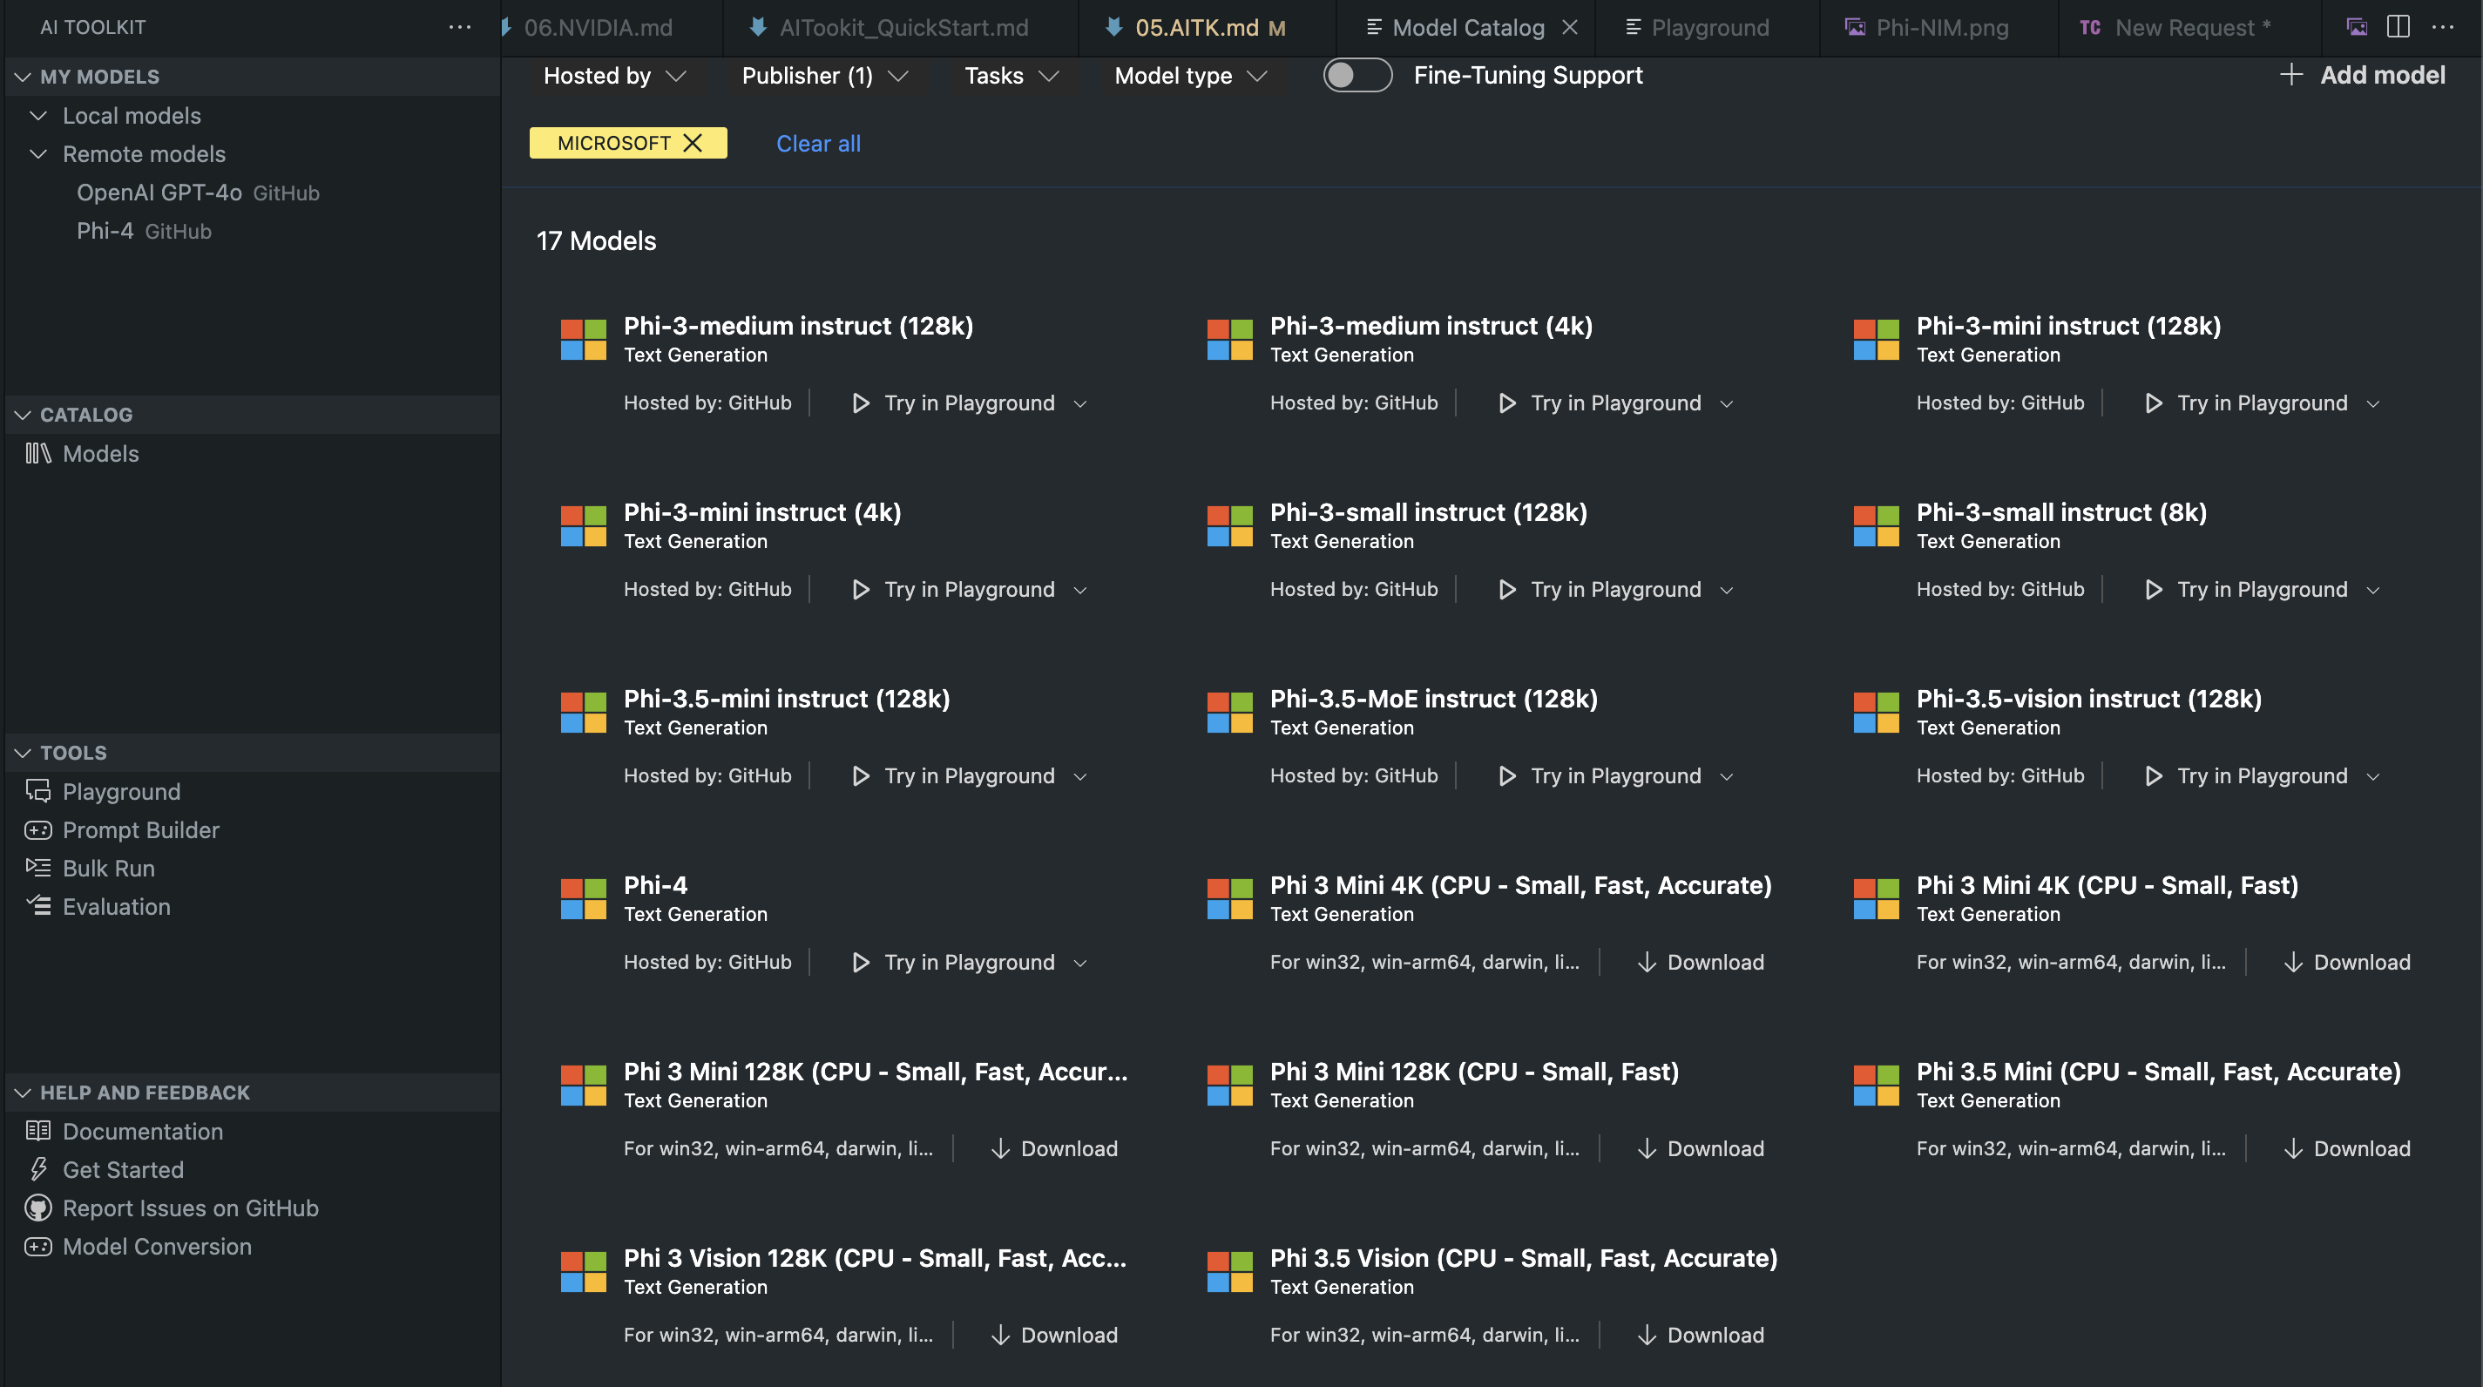Click the '17 Models' count heading
The height and width of the screenshot is (1387, 2483).
[x=596, y=241]
